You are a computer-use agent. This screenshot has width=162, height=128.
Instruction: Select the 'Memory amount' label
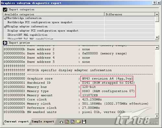point(40,95)
